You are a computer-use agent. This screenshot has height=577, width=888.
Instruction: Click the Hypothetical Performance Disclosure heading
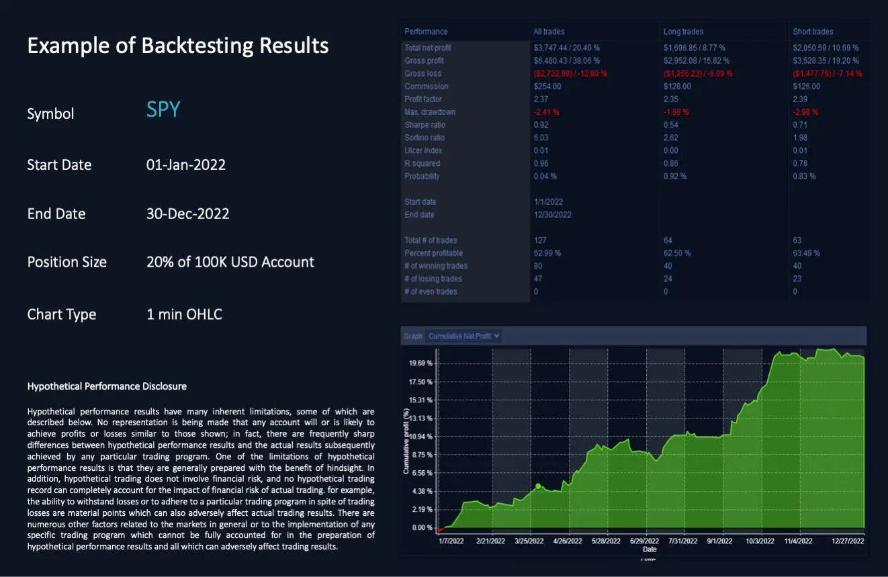tap(107, 386)
